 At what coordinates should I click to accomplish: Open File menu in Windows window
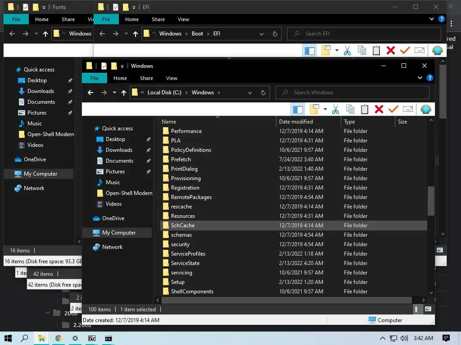(x=95, y=78)
